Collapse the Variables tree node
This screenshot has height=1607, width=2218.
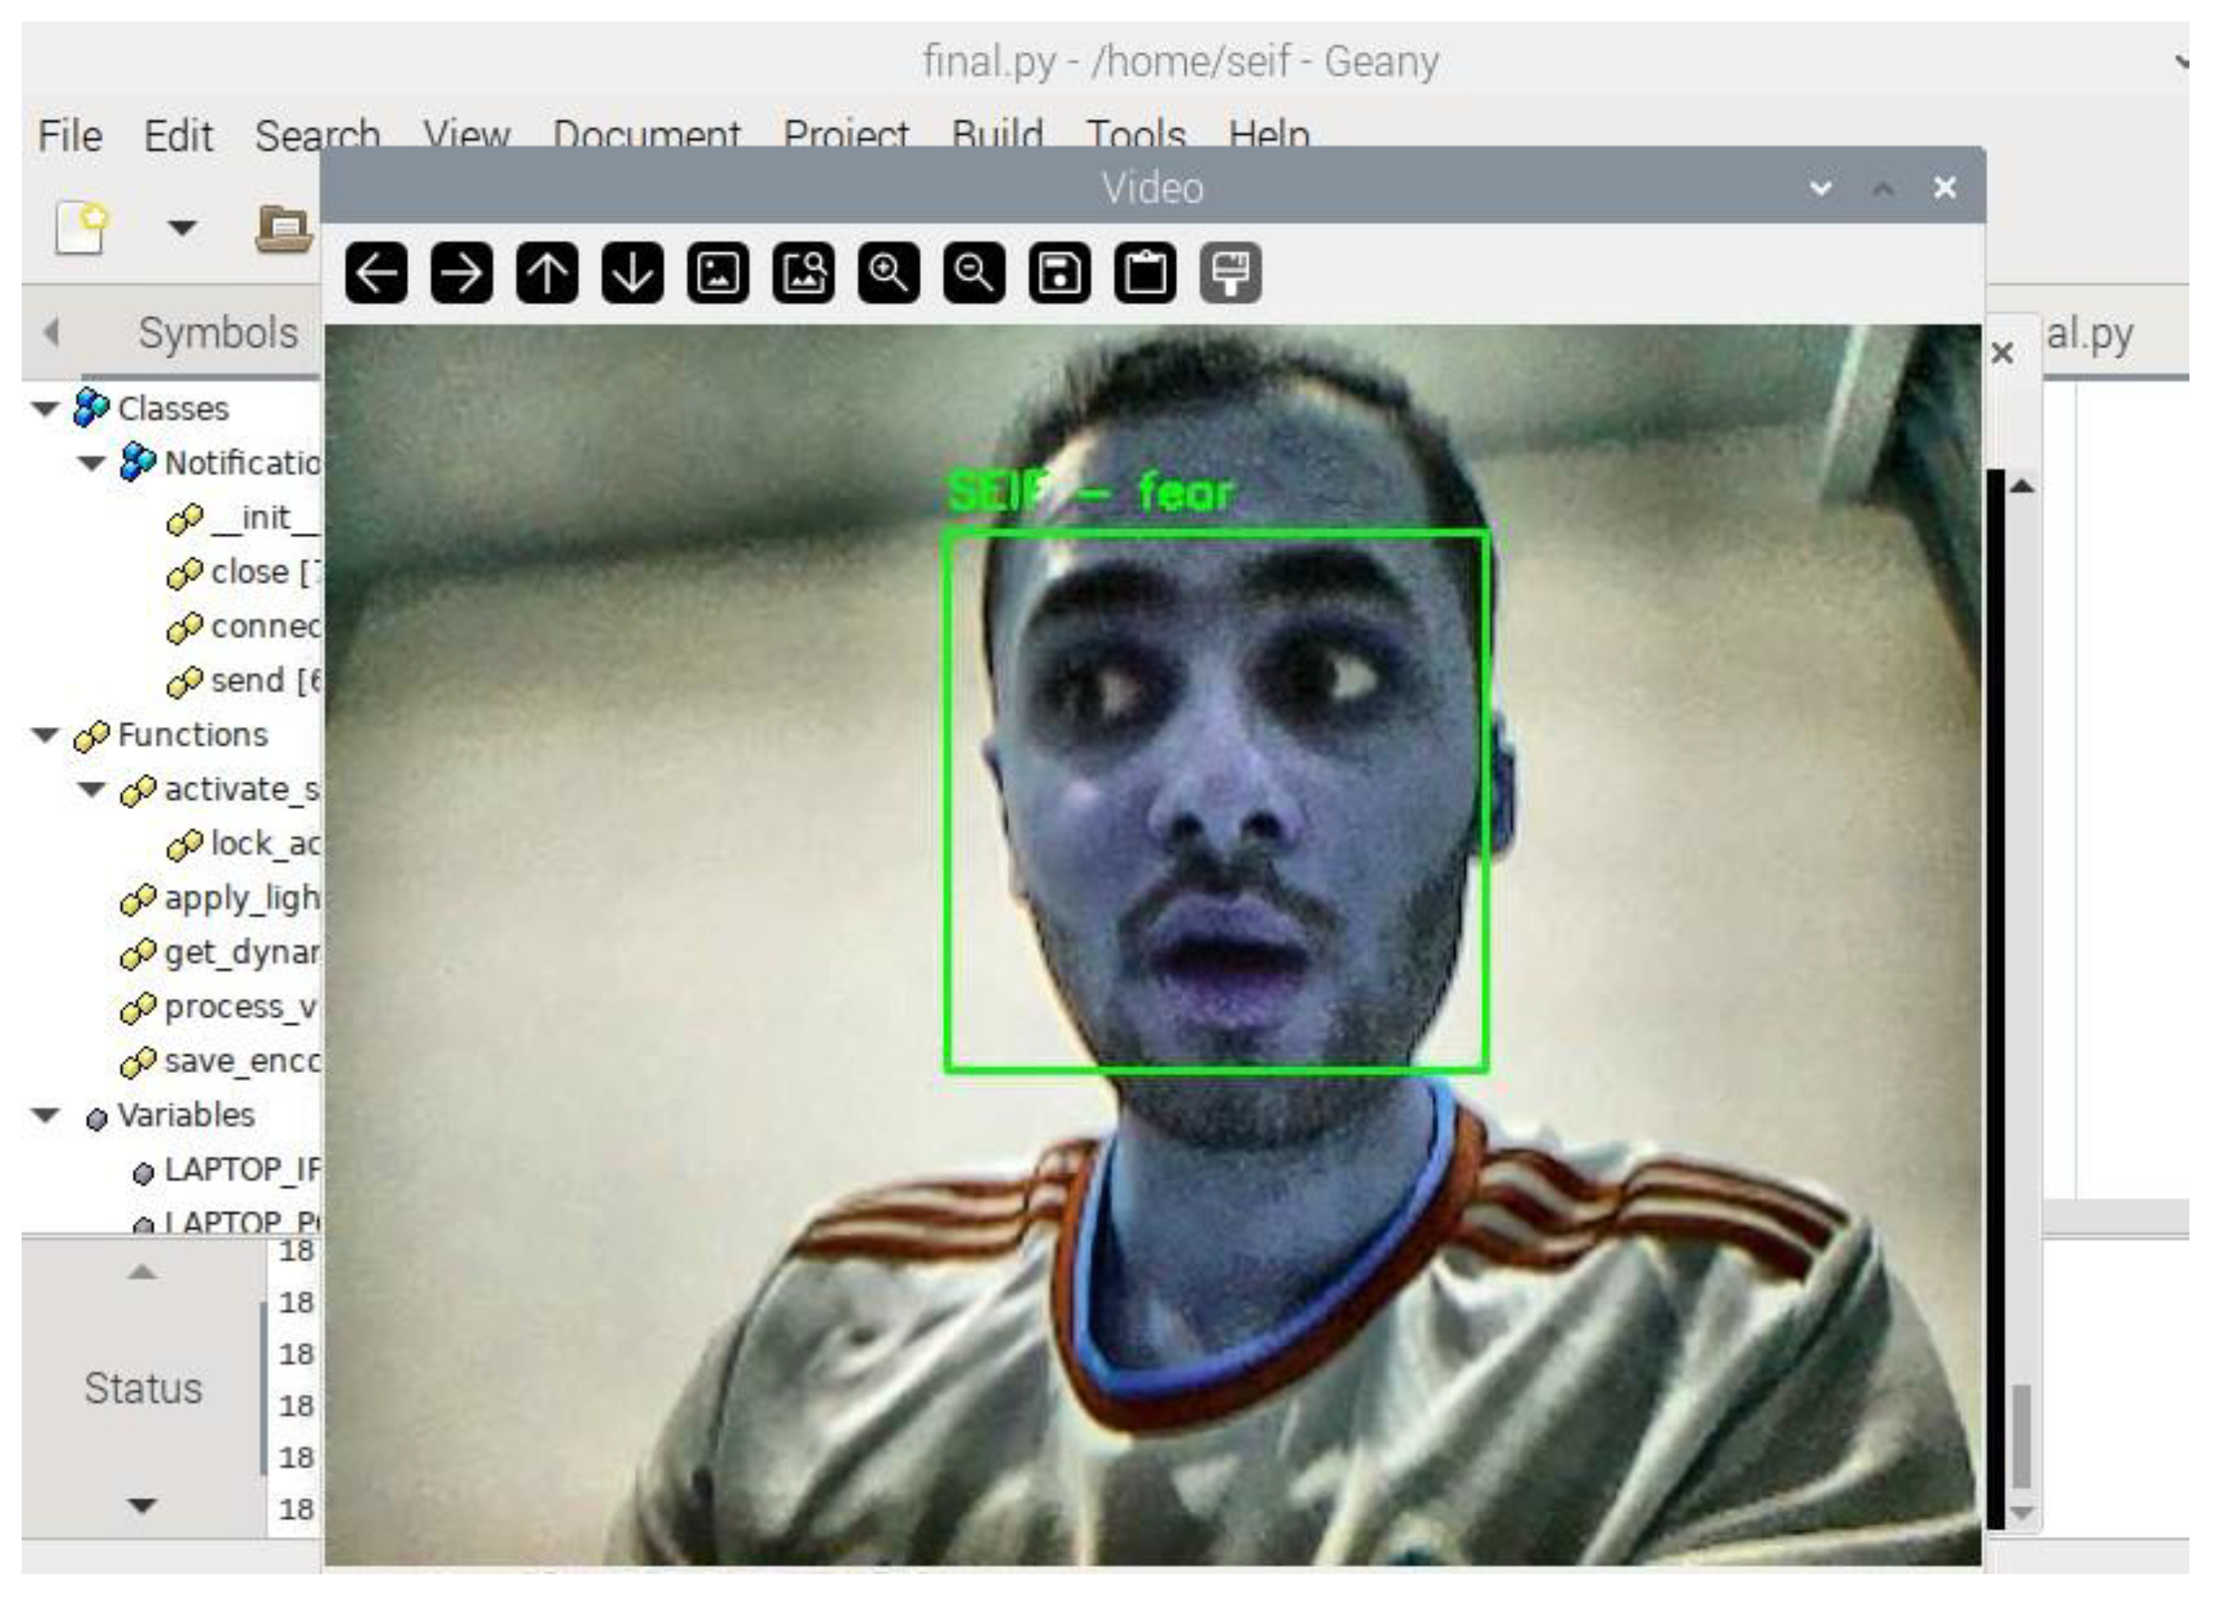(x=45, y=1115)
